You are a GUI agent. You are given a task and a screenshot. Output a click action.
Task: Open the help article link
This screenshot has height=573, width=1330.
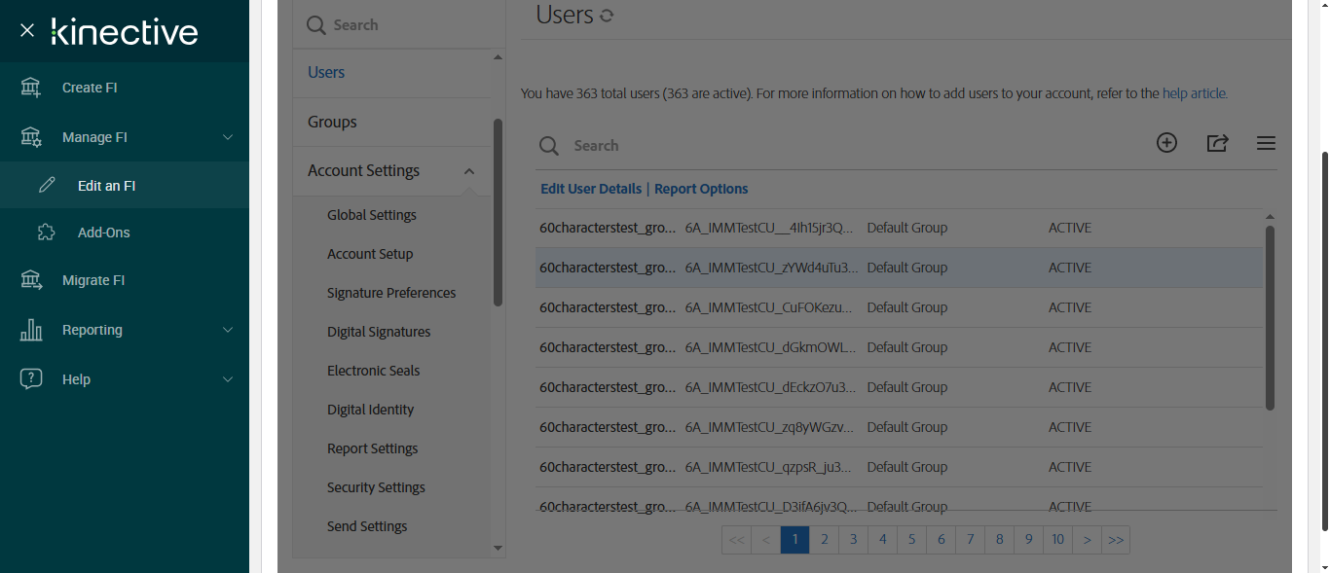(x=1195, y=94)
